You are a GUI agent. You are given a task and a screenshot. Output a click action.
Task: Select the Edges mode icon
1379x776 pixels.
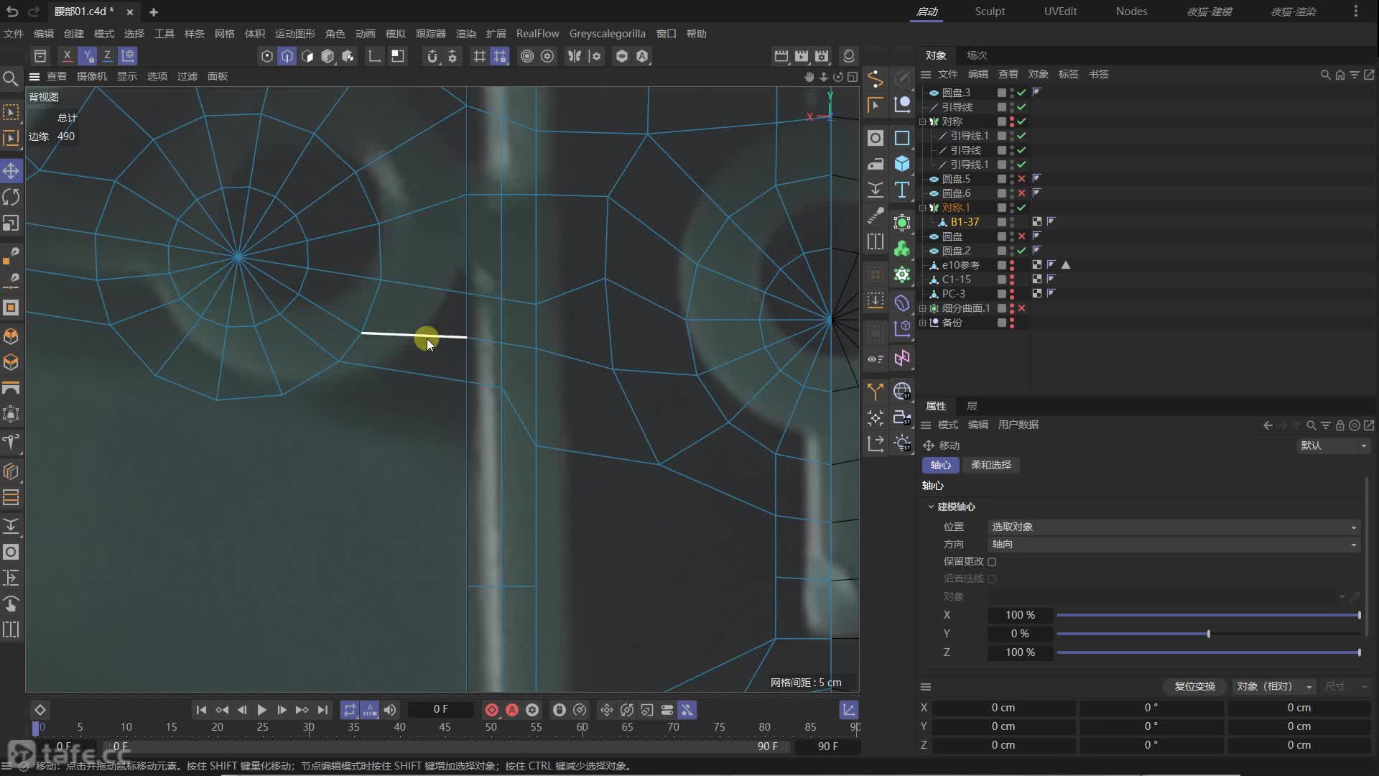pyautogui.click(x=287, y=56)
